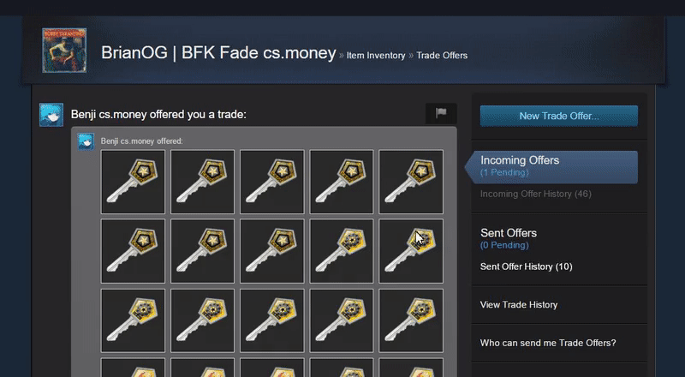Open 'Who can send me Trade Offers?'
Image resolution: width=685 pixels, height=377 pixels.
pos(548,343)
